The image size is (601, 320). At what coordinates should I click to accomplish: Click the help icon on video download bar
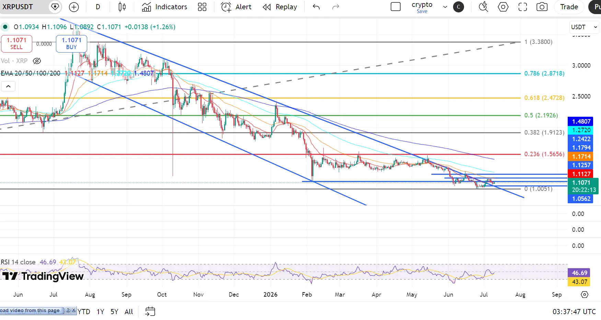pyautogui.click(x=68, y=310)
